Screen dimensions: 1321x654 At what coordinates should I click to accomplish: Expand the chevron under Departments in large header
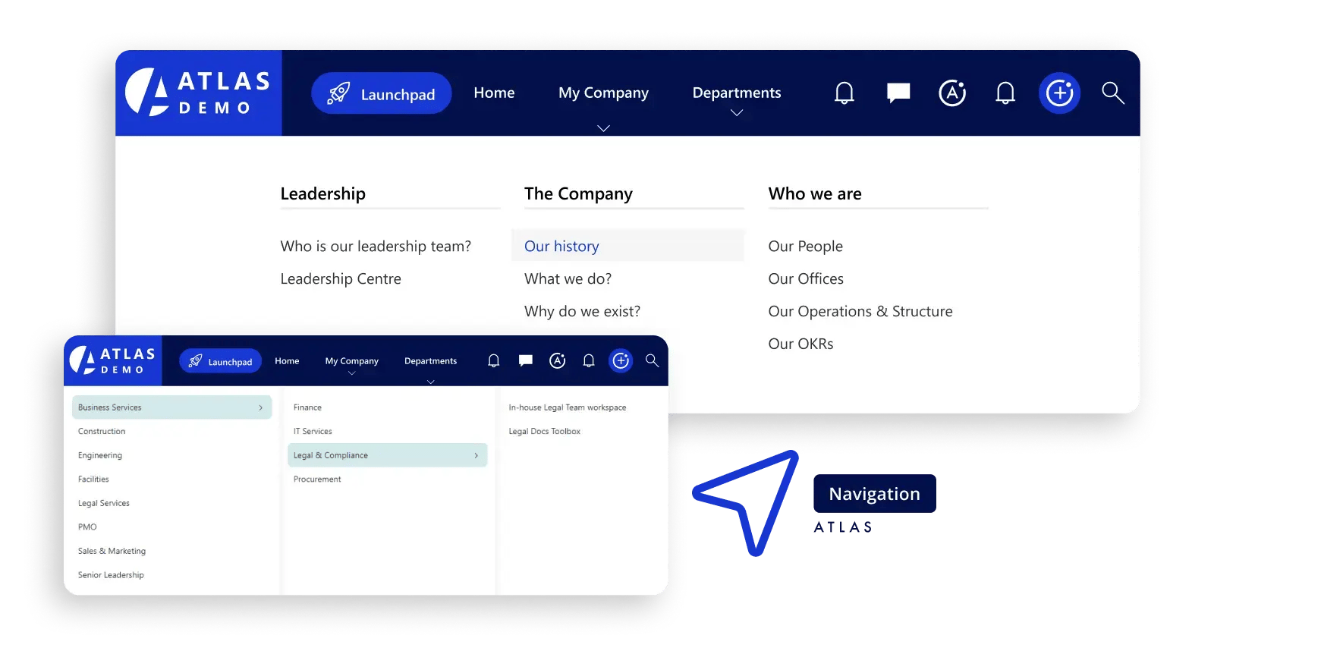tap(736, 113)
